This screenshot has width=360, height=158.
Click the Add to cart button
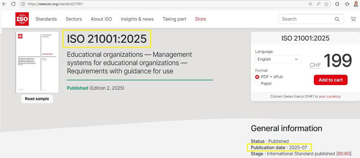click(x=331, y=80)
